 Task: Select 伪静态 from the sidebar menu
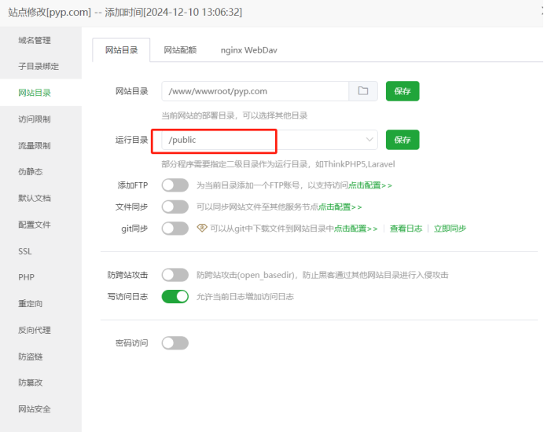pos(31,171)
